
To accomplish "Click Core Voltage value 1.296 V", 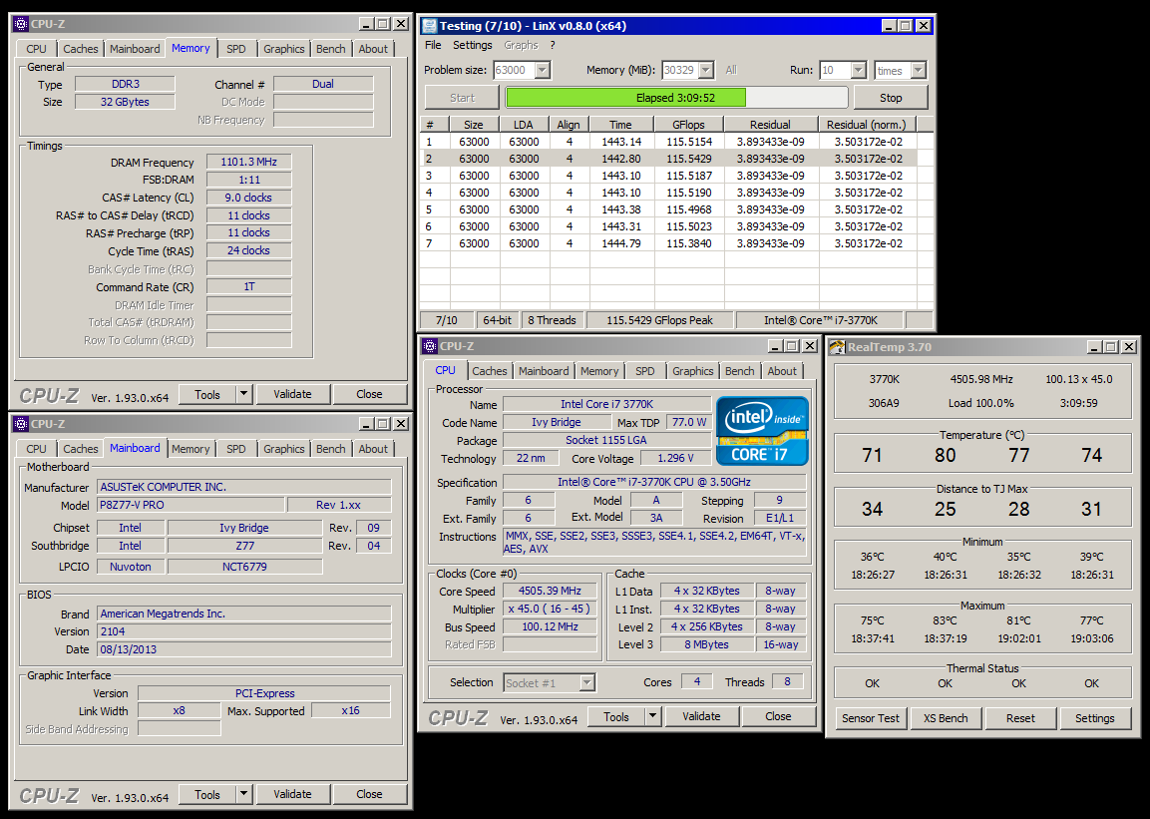I will pyautogui.click(x=675, y=458).
